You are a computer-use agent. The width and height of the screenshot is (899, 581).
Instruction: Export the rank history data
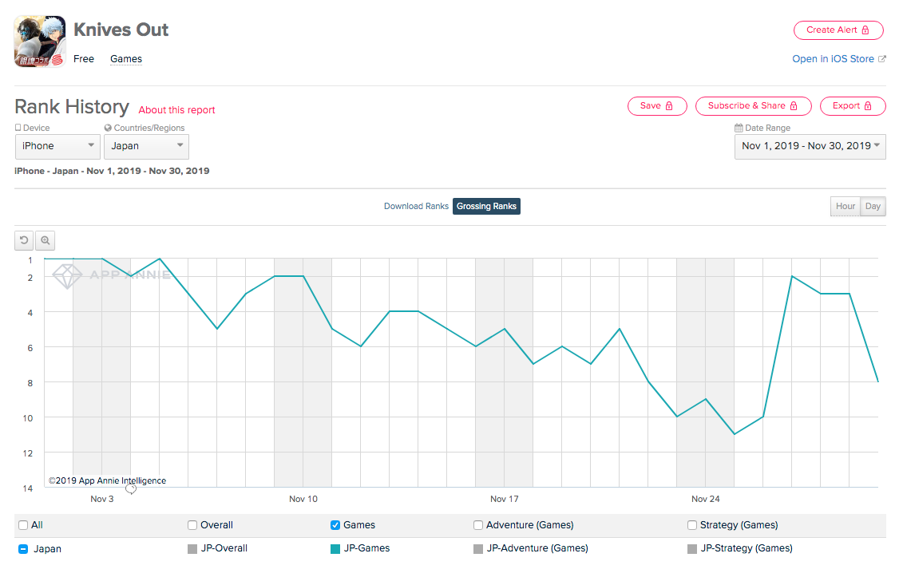coord(853,106)
